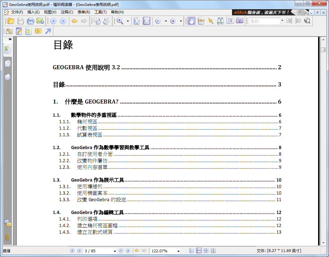Jump to section 1.2.3 使用內容選單
329x257 pixels.
[x=92, y=167]
